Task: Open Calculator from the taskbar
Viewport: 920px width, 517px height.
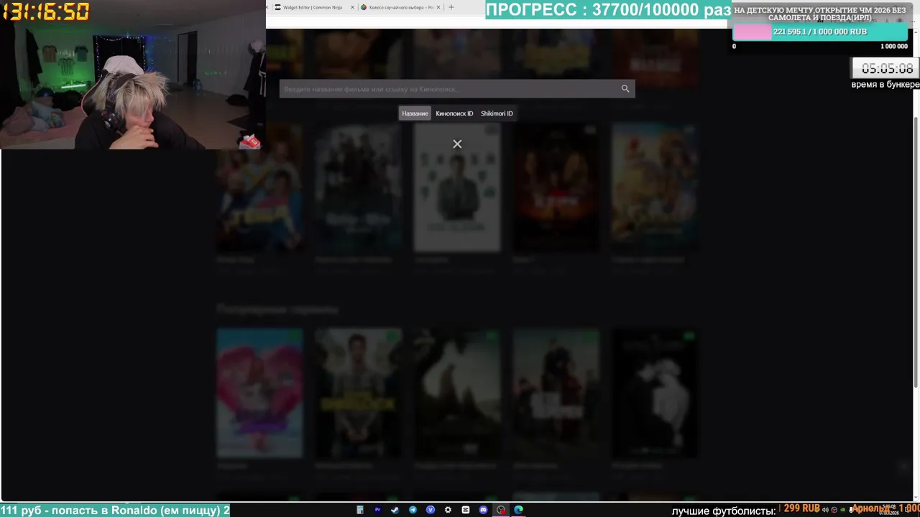Action: [360, 511]
